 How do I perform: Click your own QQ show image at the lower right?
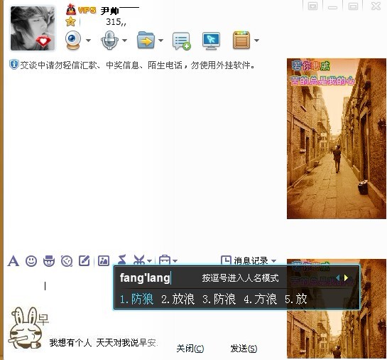click(x=337, y=334)
